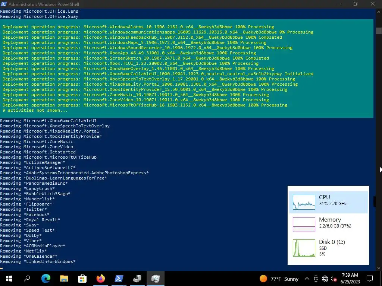This screenshot has width=382, height=286.
Task: Click "Removing Microsoft.XboxGameCallableUI" line
Action: click(48, 121)
